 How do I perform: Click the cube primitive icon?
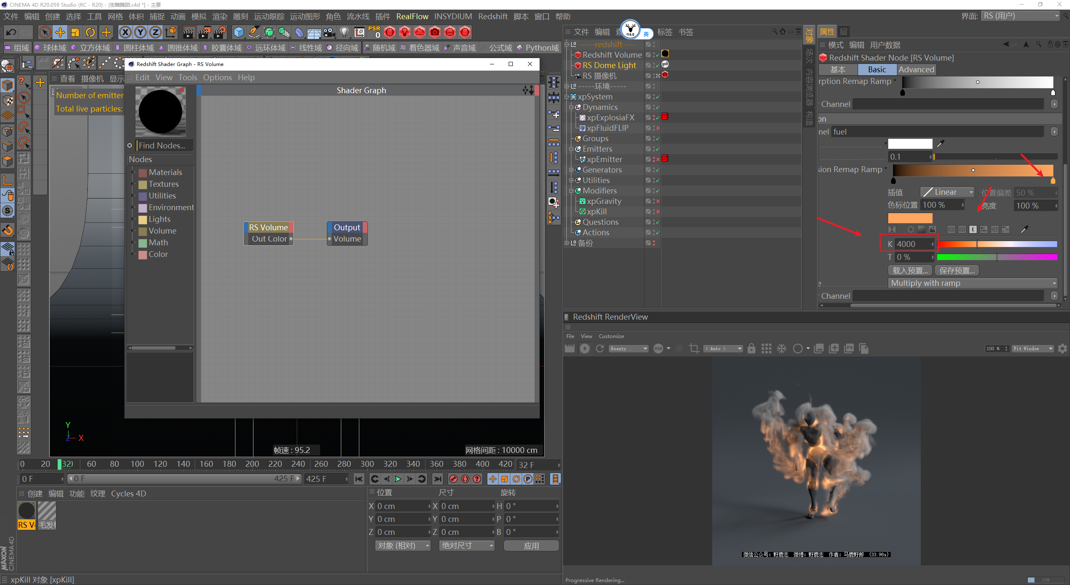239,32
